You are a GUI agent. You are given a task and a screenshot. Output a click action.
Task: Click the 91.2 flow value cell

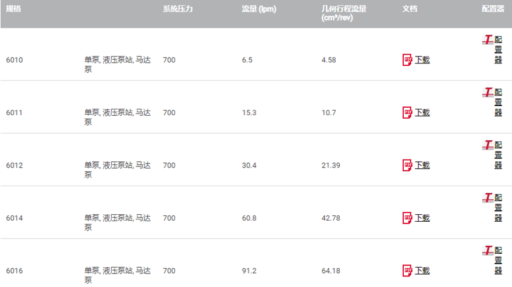coord(249,271)
